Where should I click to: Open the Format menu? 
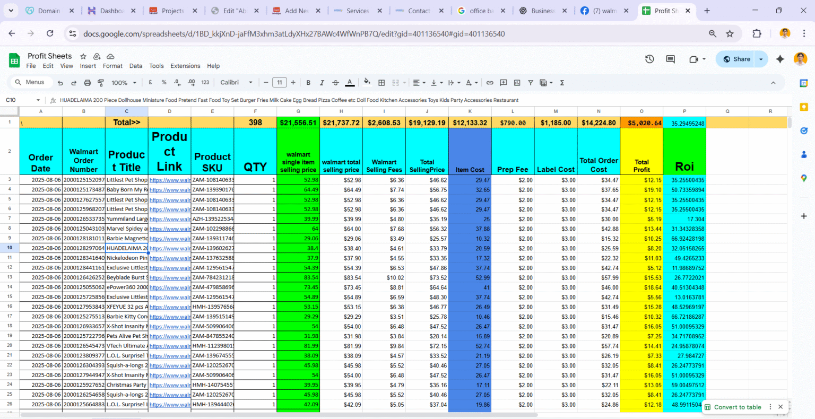click(x=112, y=66)
